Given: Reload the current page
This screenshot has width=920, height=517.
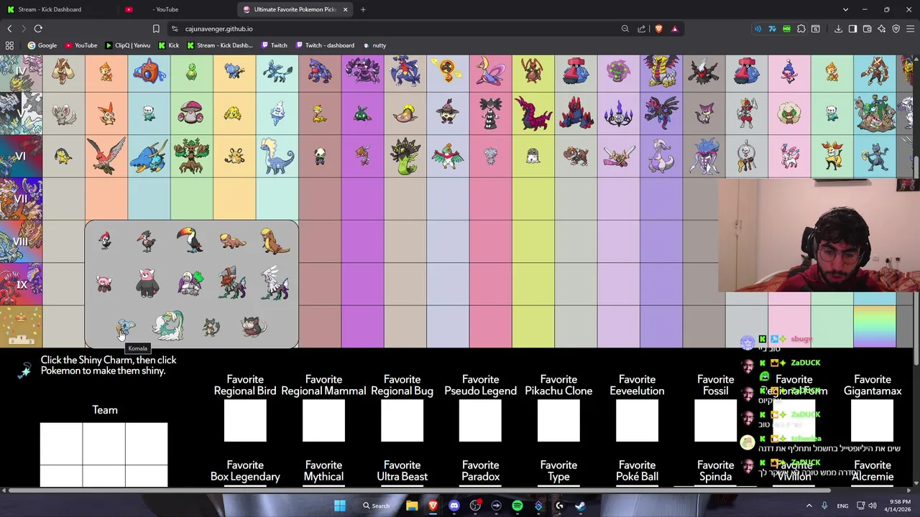Looking at the screenshot, I should [x=38, y=29].
